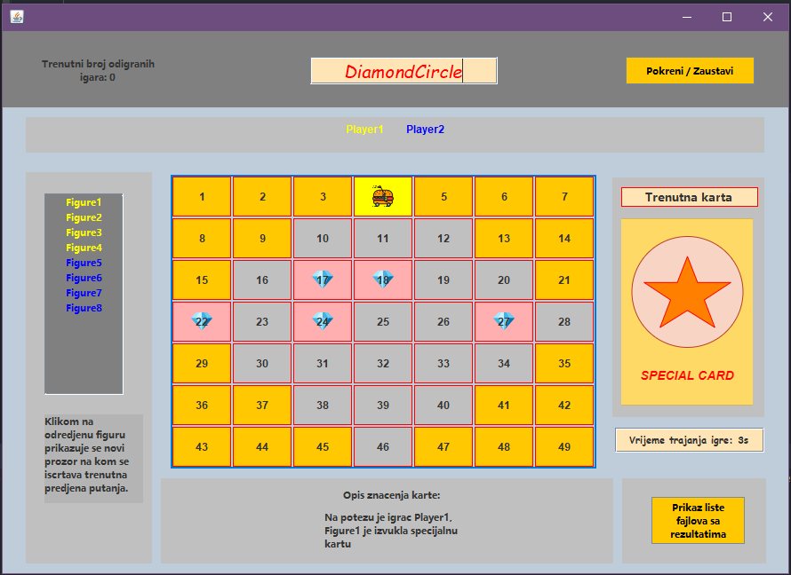Click the DiamondCircle title text field
This screenshot has height=575, width=791.
point(403,71)
